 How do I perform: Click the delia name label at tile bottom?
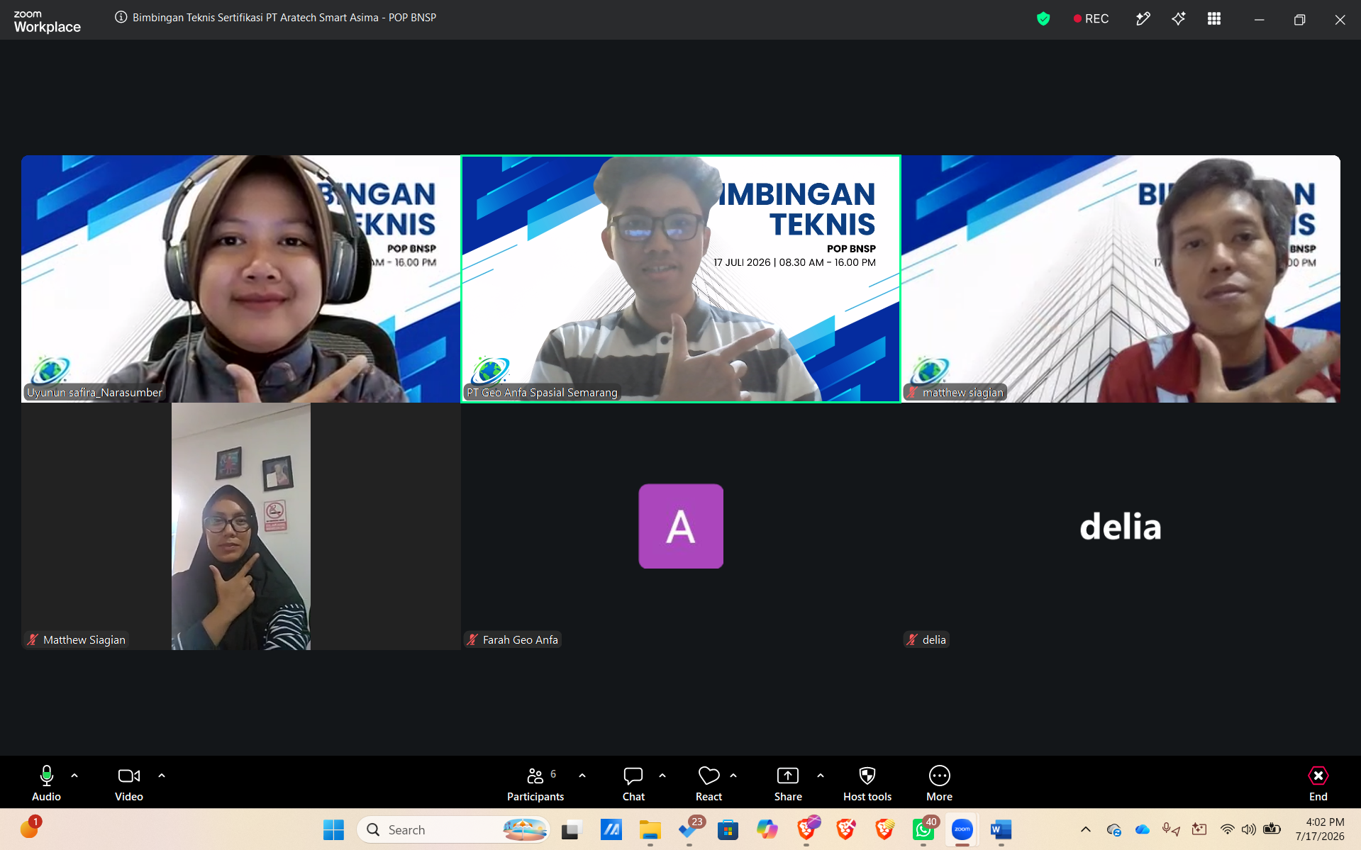(934, 639)
